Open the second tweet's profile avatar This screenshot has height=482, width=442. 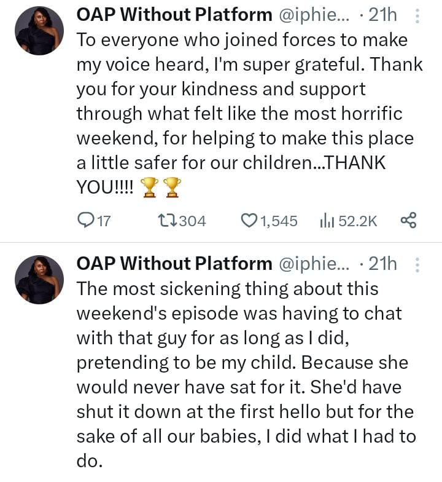[x=39, y=280]
